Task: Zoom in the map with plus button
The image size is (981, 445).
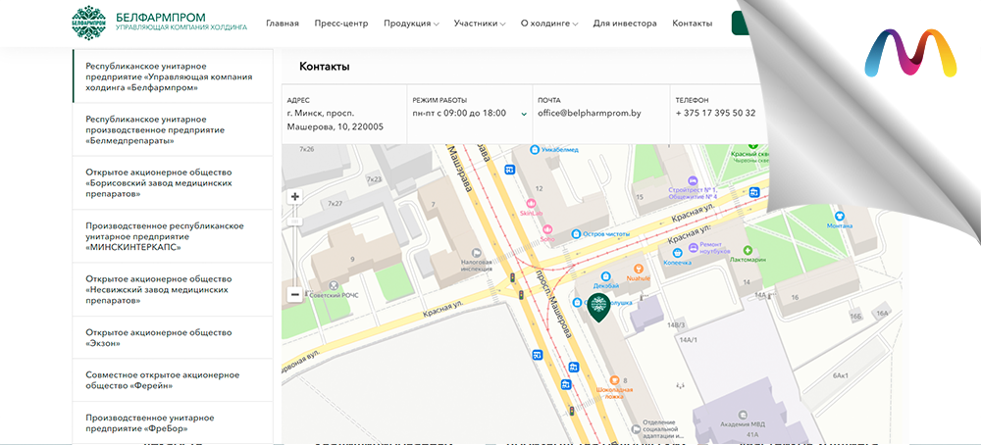Action: (x=294, y=197)
